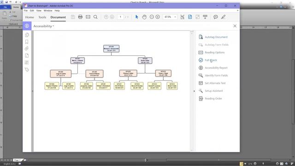This screenshot has width=295, height=166.
Task: Go to previous page with up arrow icon
Action: [x=106, y=17]
